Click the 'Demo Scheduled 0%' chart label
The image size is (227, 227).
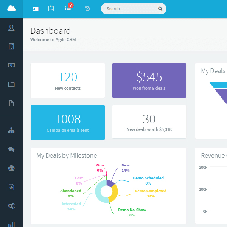(x=148, y=180)
